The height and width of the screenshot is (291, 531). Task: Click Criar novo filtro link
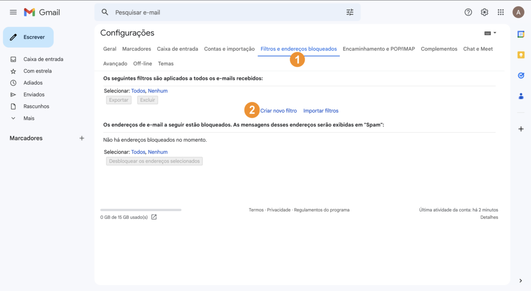(278, 111)
